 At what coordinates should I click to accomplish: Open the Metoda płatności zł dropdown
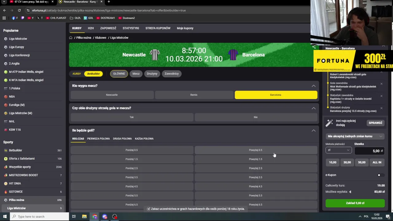point(338,150)
